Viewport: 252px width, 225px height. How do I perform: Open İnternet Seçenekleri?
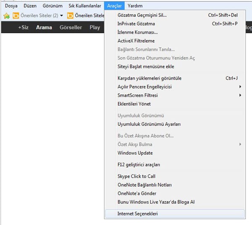pyautogui.click(x=175, y=214)
